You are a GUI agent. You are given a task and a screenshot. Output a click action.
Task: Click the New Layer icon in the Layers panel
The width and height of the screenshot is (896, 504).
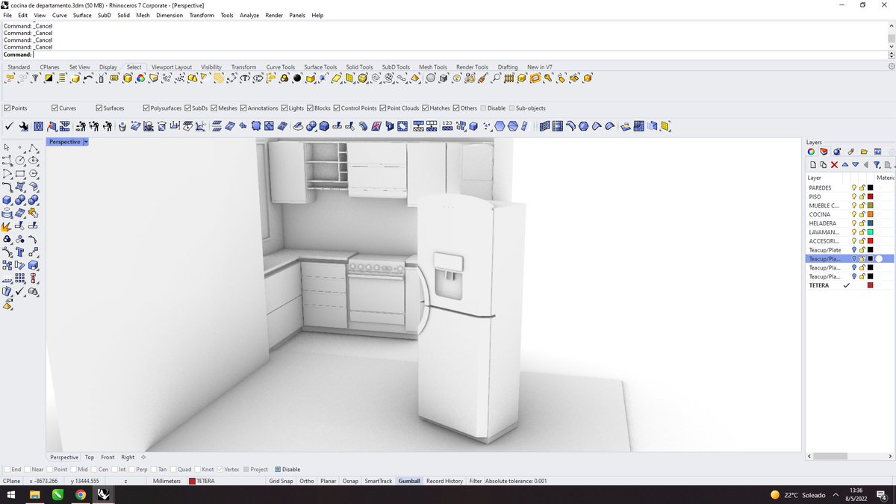(812, 164)
